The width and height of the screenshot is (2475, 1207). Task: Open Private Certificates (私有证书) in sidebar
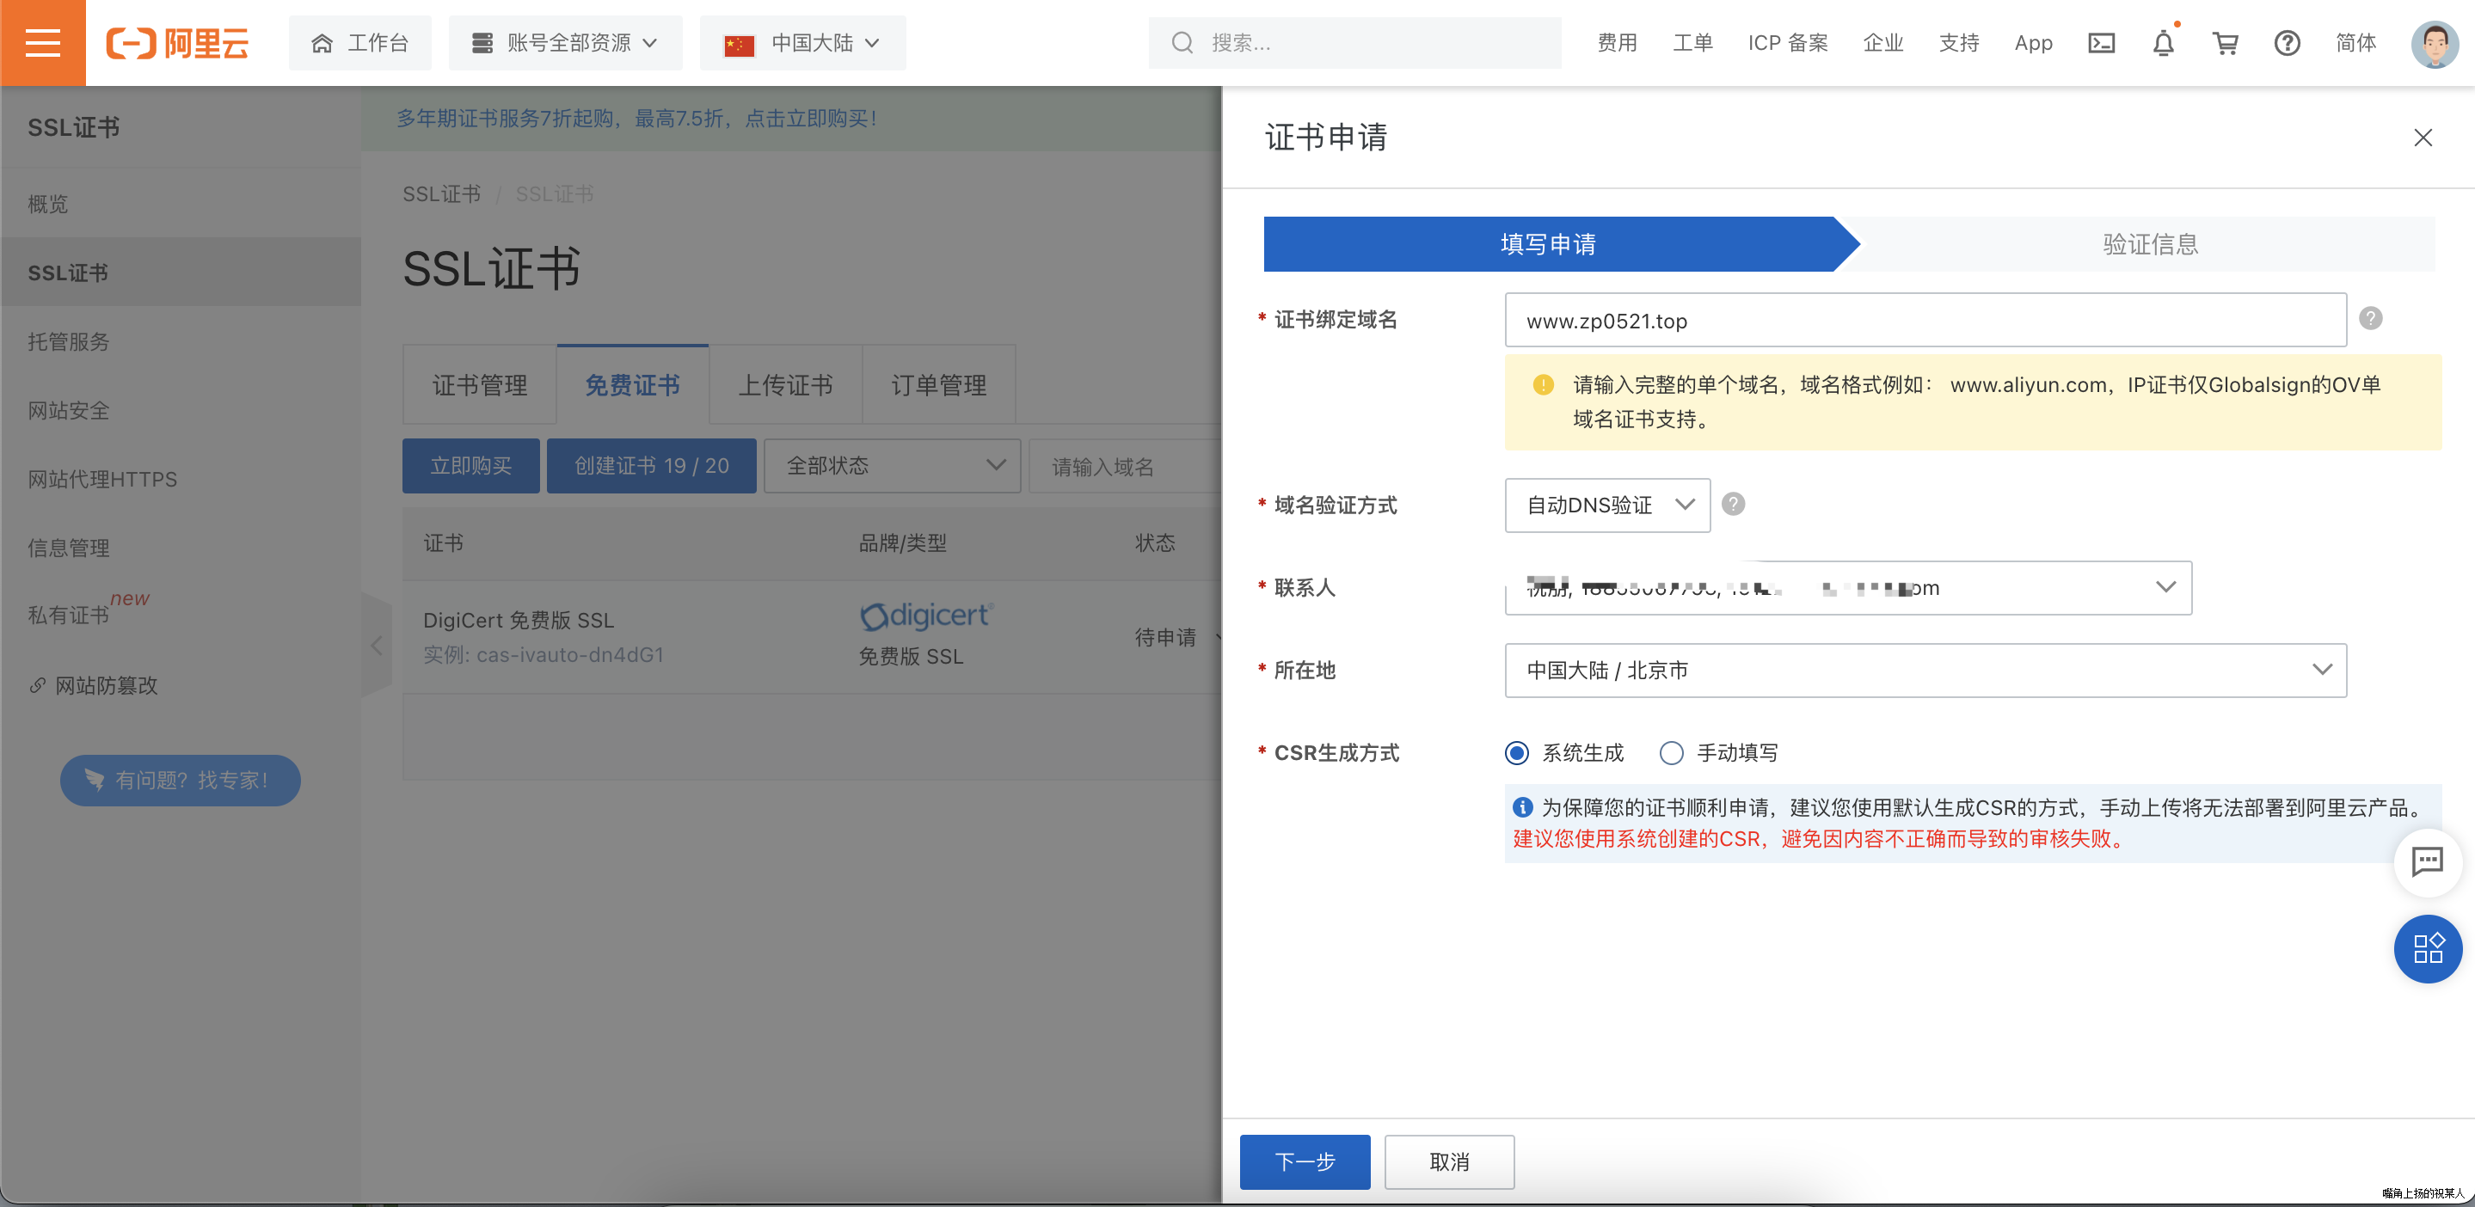181,616
